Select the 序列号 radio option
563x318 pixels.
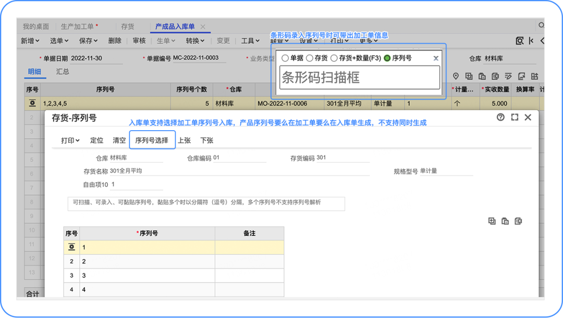click(x=387, y=58)
